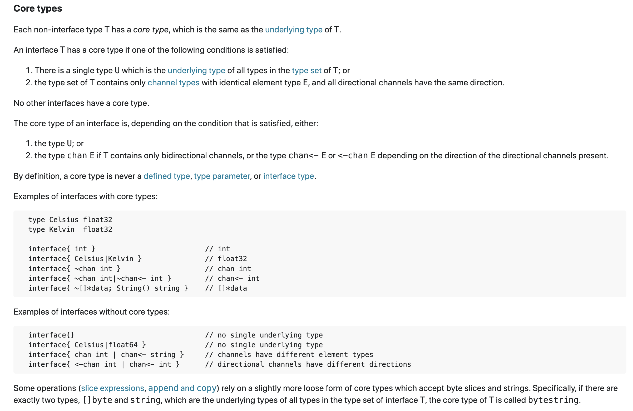Click the interface{ <-chan int | chan<- int } line
This screenshot has height=411, width=633.
pos(104,364)
